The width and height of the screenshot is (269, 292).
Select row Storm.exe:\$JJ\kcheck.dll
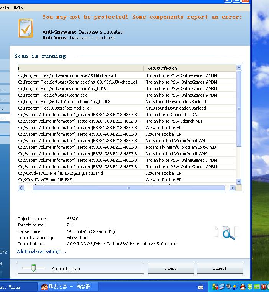click(x=127, y=75)
